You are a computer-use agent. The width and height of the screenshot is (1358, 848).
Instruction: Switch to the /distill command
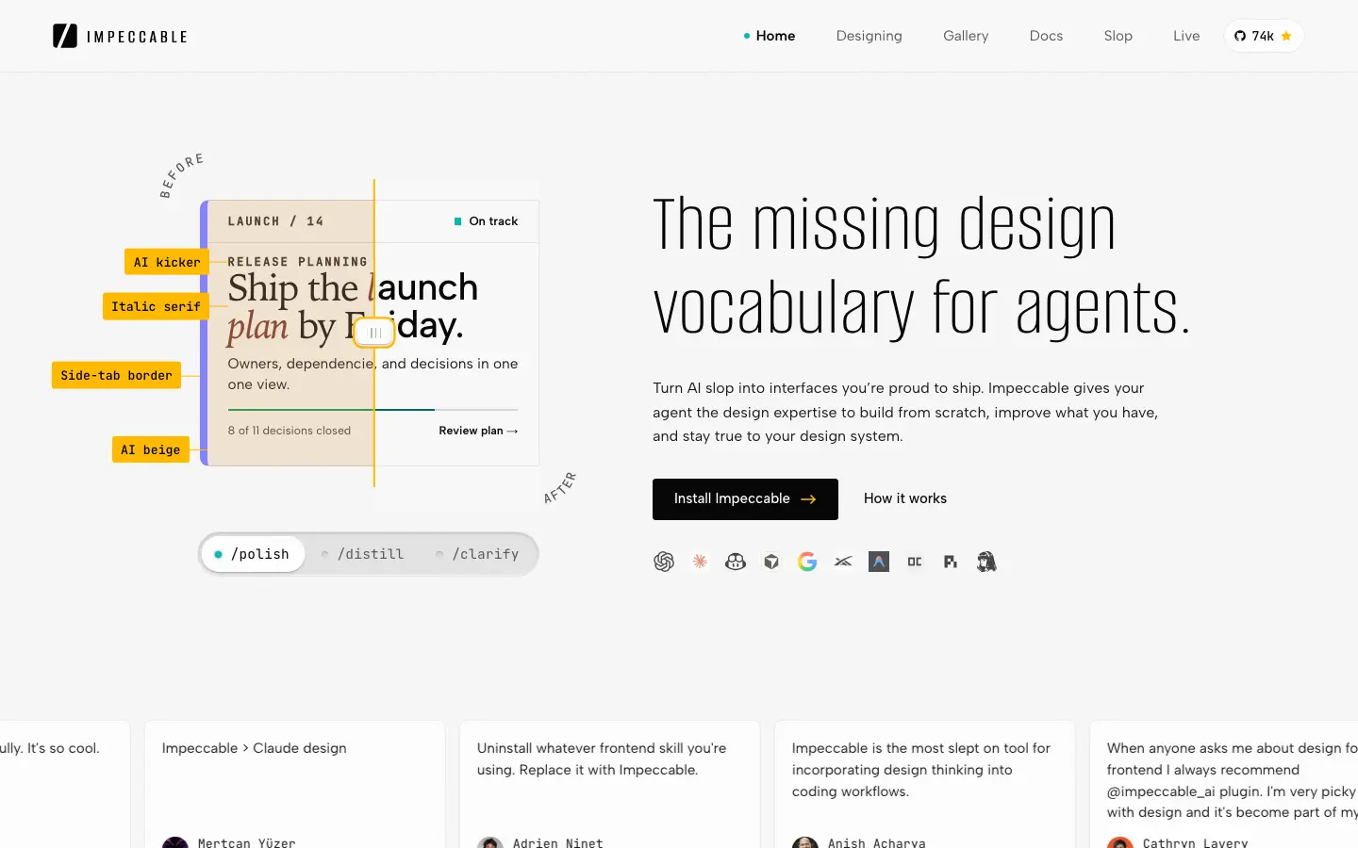(x=363, y=554)
